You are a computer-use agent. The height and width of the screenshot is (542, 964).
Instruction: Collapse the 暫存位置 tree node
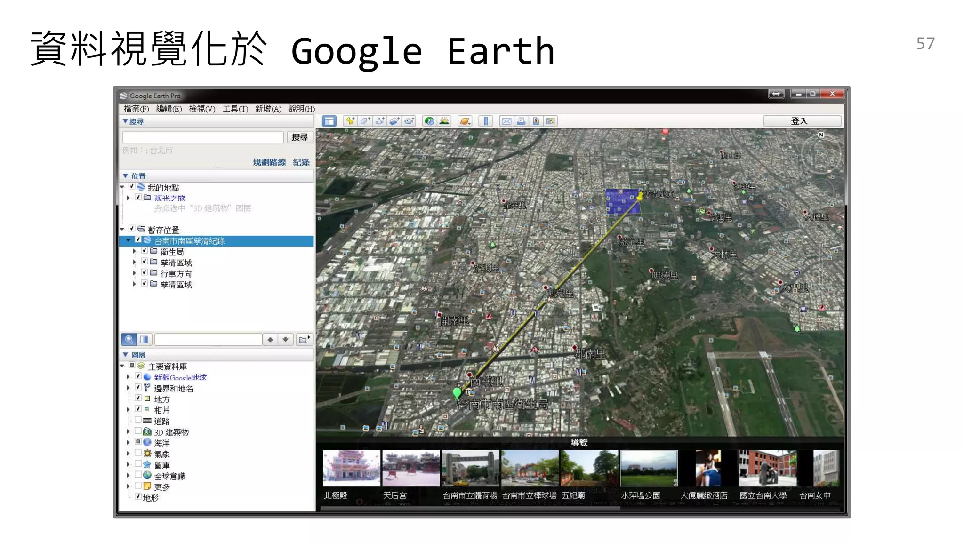tap(122, 229)
